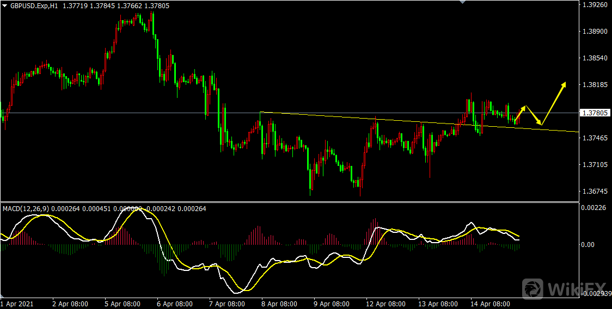612x309 pixels.
Task: Click the GBPUSD.Exp,H1 chart title
Action: 34,5
